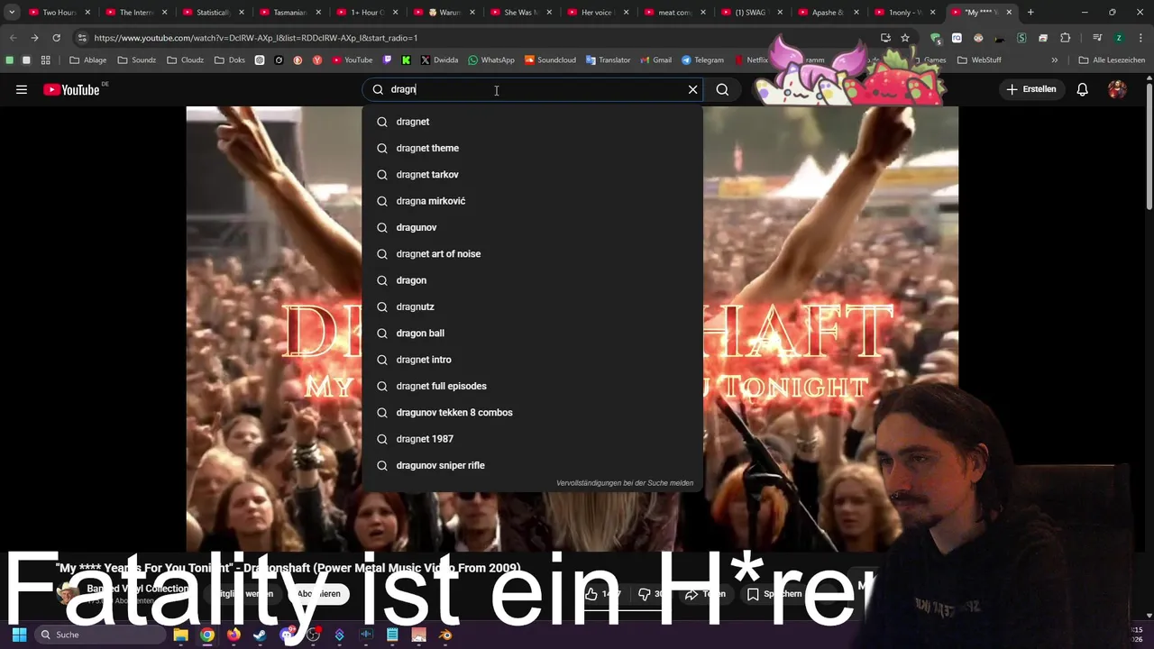
Task: Choose the "dragnet" suggestion
Action: pos(532,122)
